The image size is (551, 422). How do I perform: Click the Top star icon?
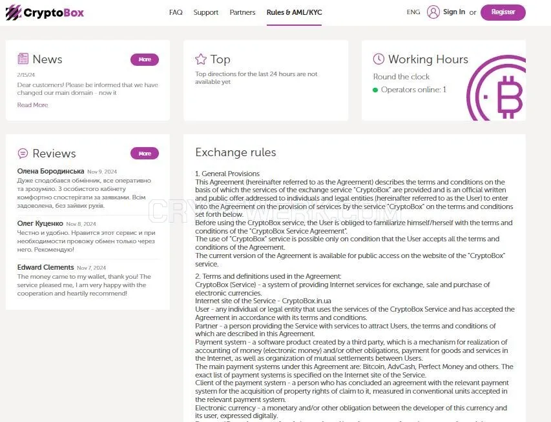[x=201, y=59]
